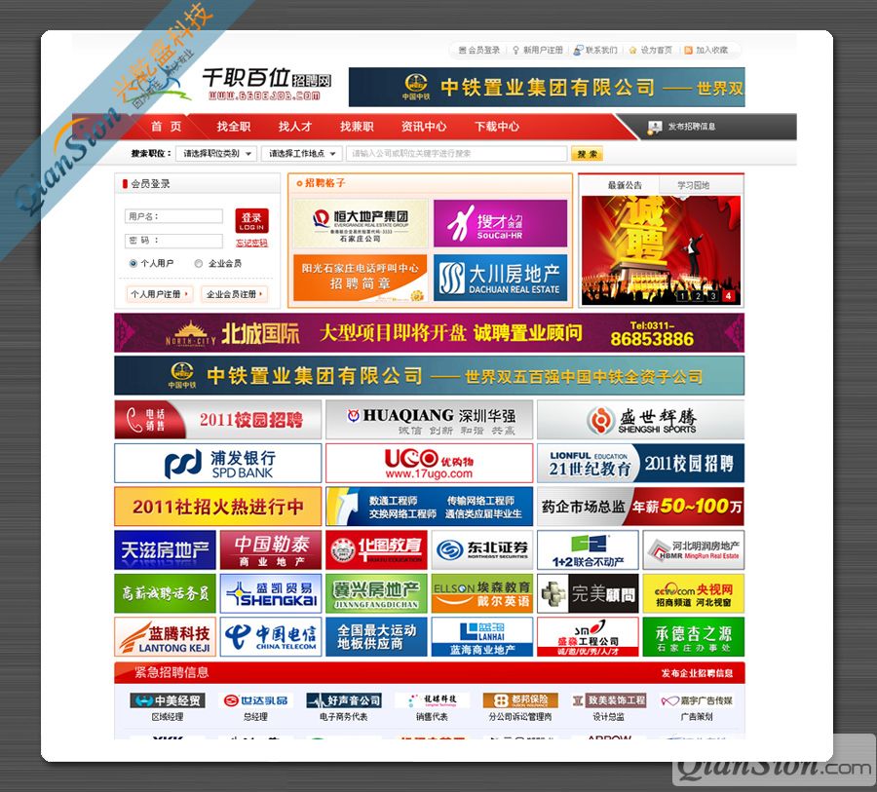Open 找全职 in the red navigation bar
This screenshot has width=877, height=792.
tap(234, 127)
